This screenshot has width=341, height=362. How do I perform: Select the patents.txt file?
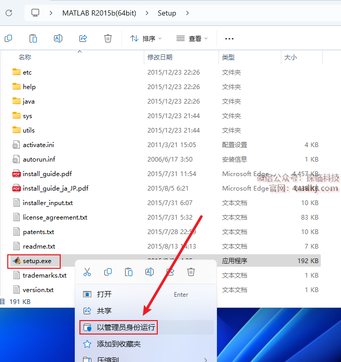tap(38, 232)
